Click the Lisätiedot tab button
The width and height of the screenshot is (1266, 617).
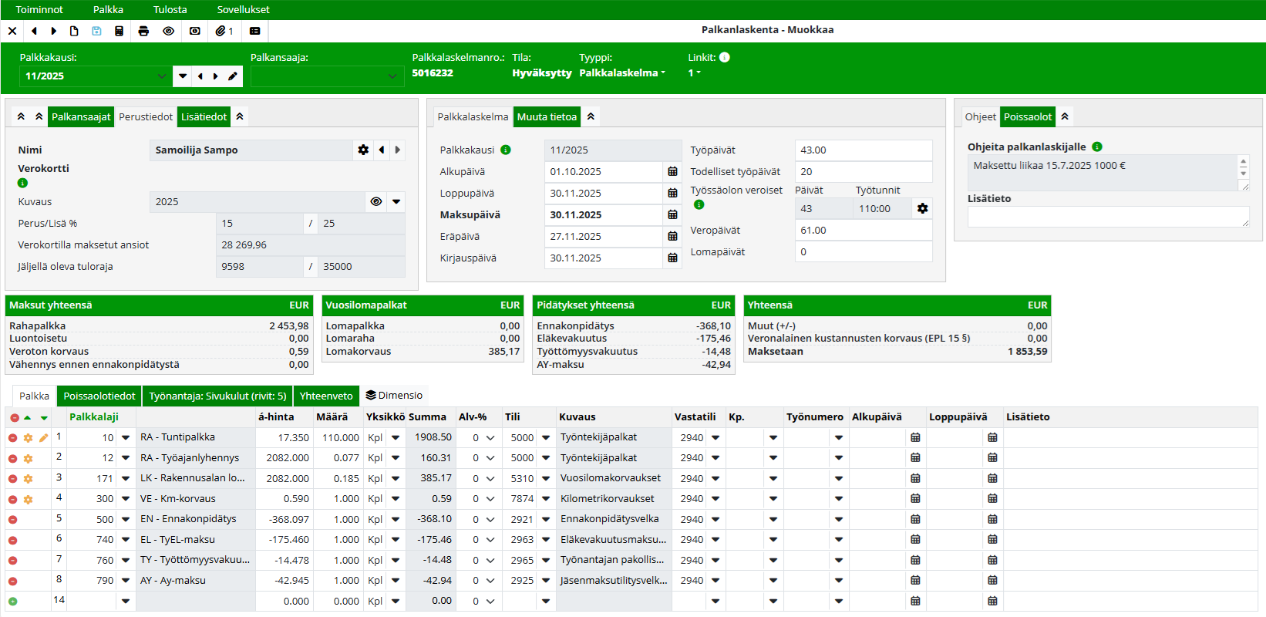[204, 117]
